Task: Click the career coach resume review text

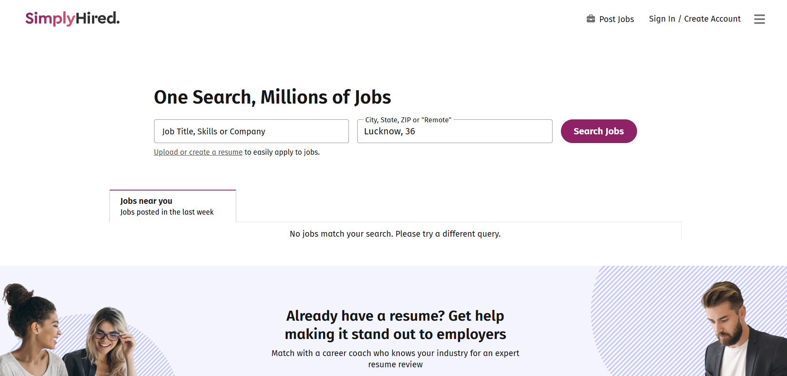Action: coord(395,359)
